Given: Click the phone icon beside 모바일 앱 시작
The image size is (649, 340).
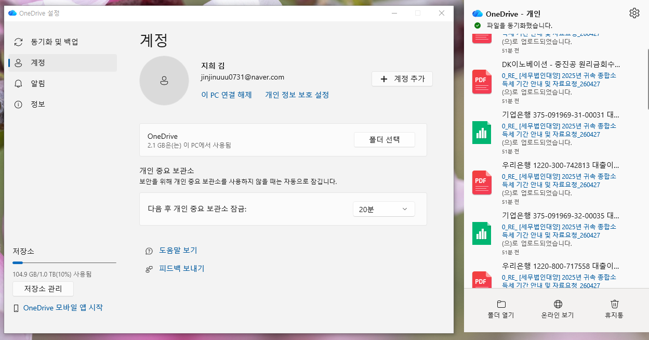Looking at the screenshot, I should click(16, 308).
